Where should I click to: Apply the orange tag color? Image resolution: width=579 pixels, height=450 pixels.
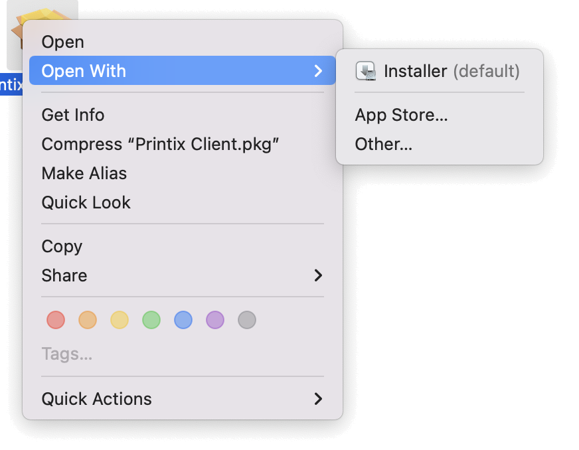point(88,320)
